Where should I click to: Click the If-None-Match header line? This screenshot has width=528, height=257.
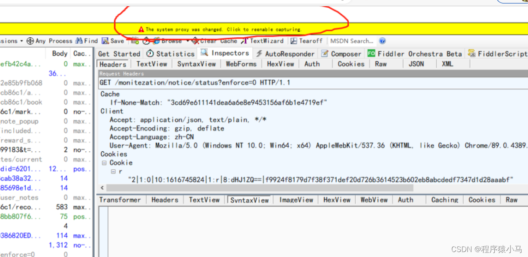point(218,102)
